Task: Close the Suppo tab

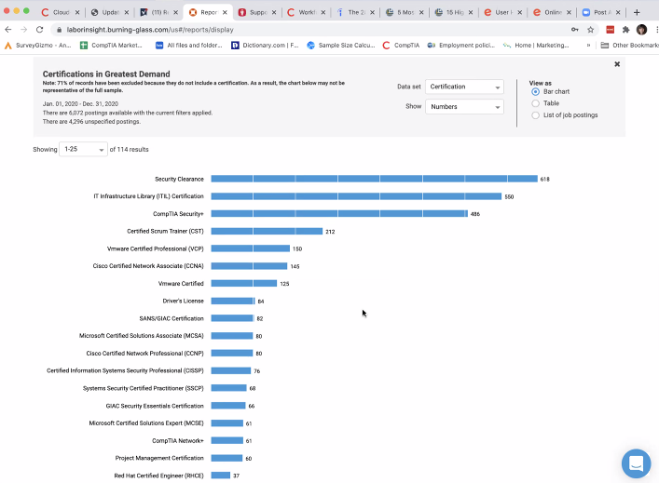Action: point(274,12)
